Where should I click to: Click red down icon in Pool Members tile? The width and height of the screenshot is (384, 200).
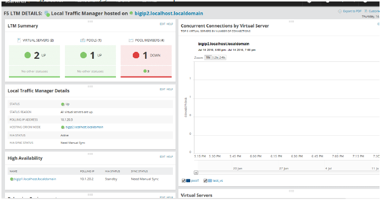[136, 55]
